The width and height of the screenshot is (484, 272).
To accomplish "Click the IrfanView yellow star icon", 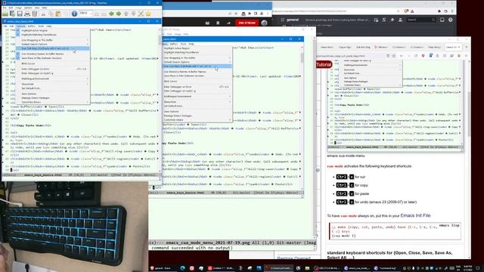I will click(x=148, y=14).
